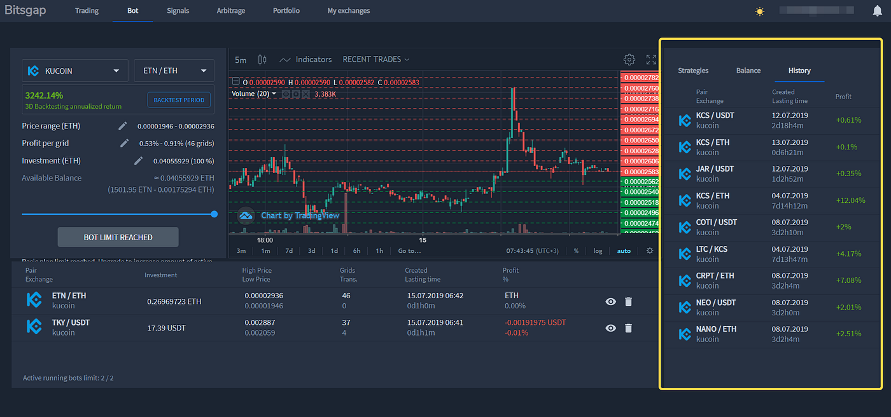Toggle percent scale on chart
This screenshot has width=891, height=417.
(576, 251)
